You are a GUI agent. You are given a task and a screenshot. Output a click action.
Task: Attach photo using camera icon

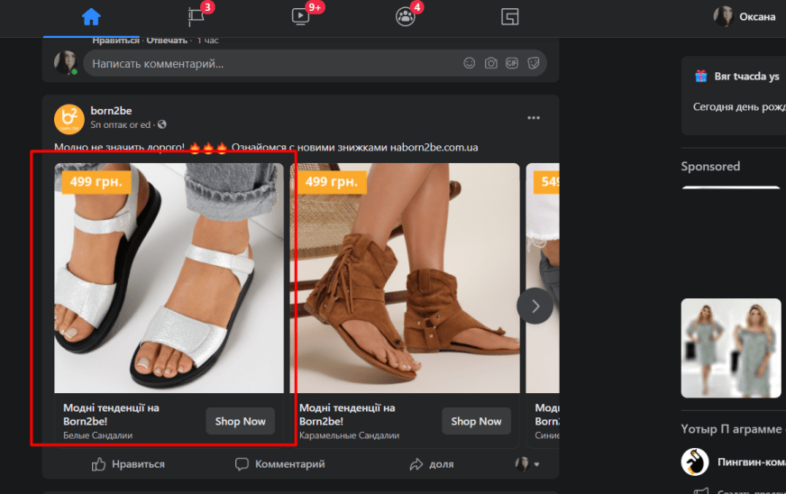coord(490,63)
